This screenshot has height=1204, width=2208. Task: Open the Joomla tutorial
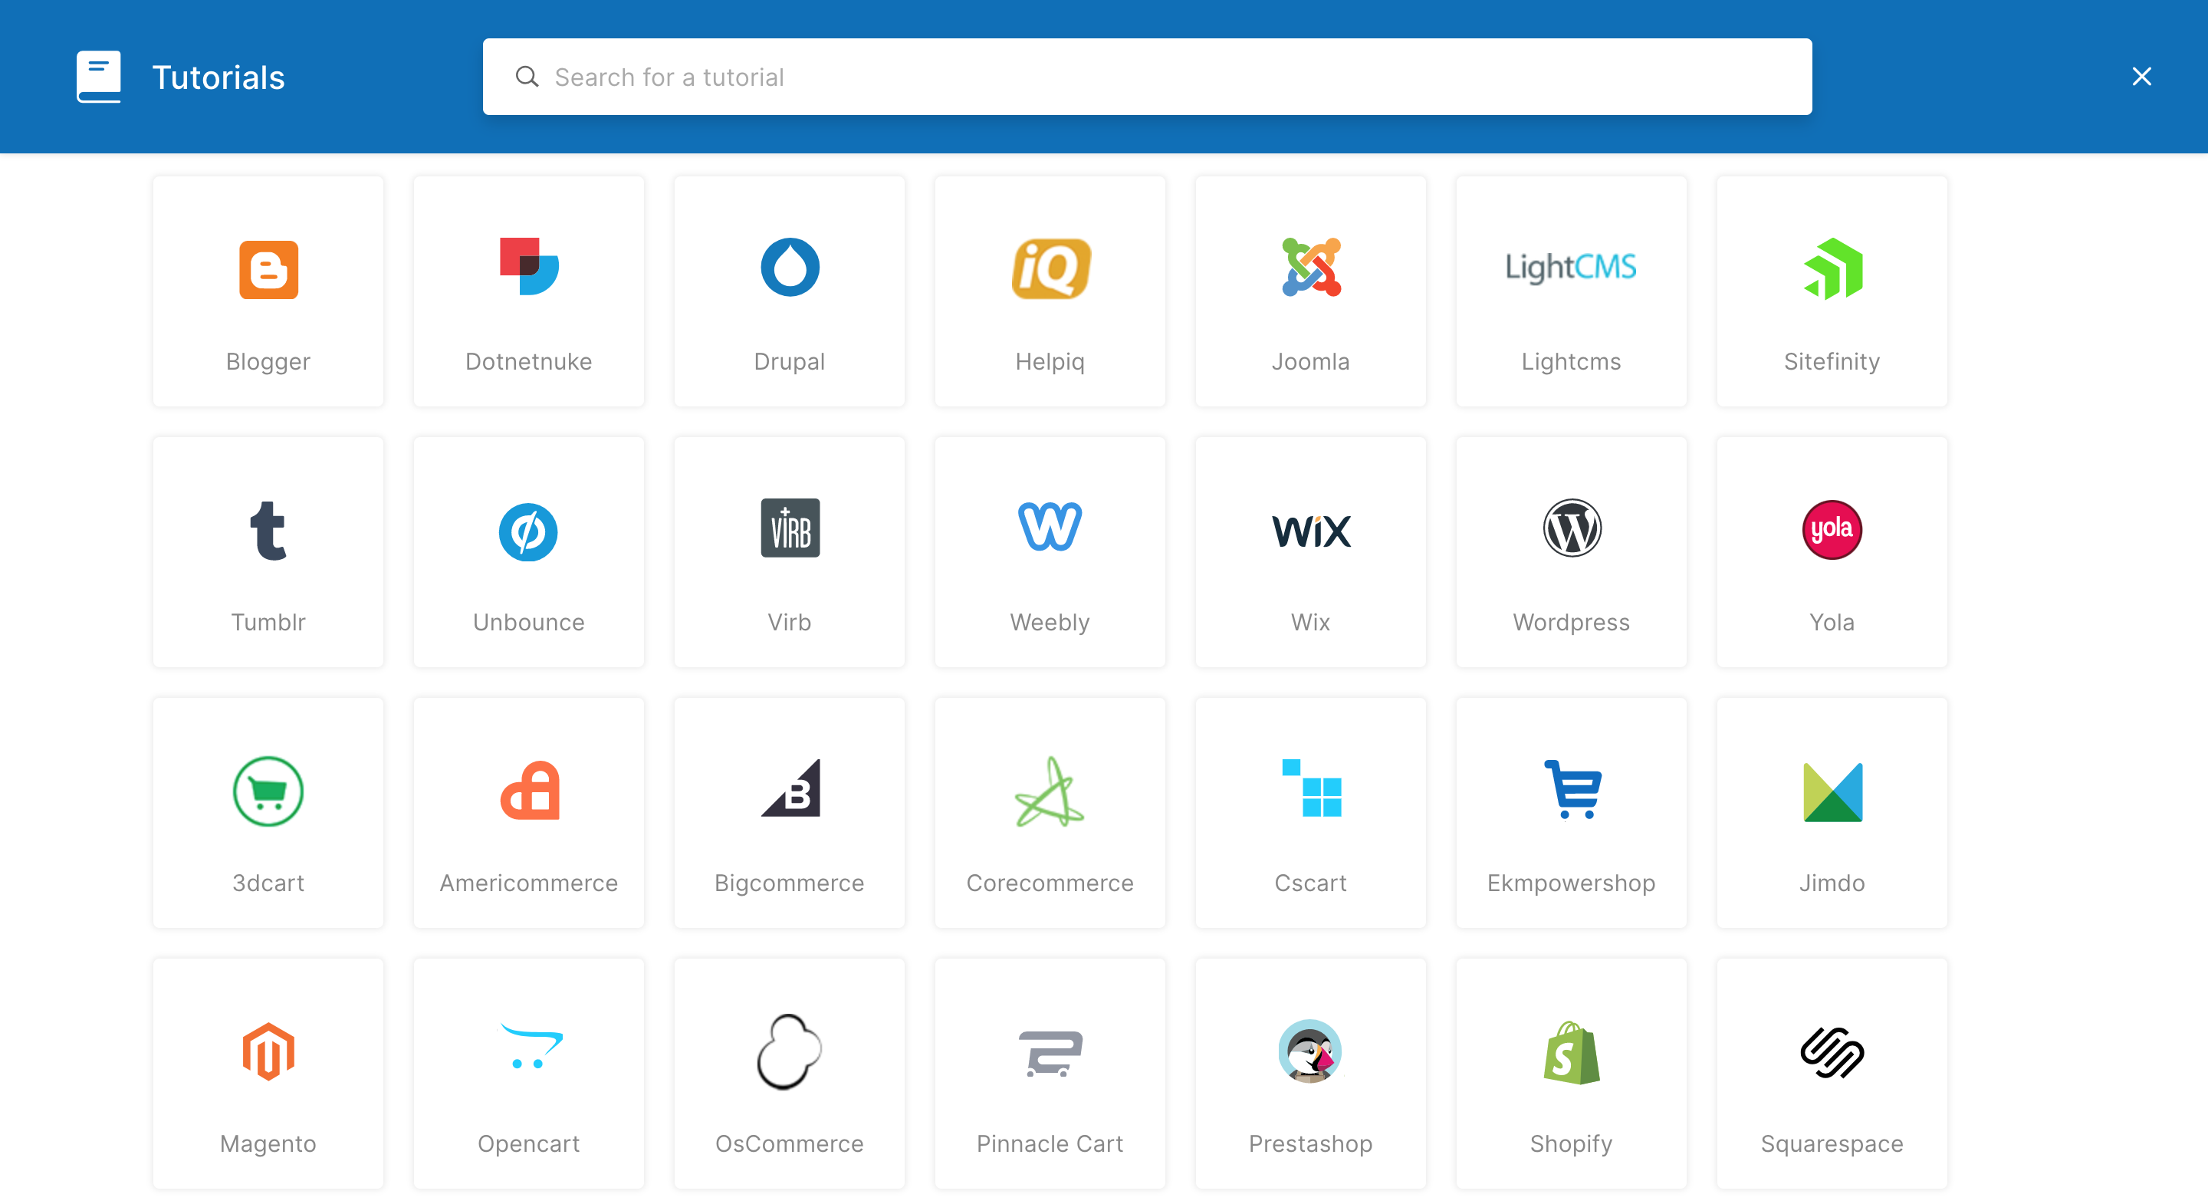1309,291
